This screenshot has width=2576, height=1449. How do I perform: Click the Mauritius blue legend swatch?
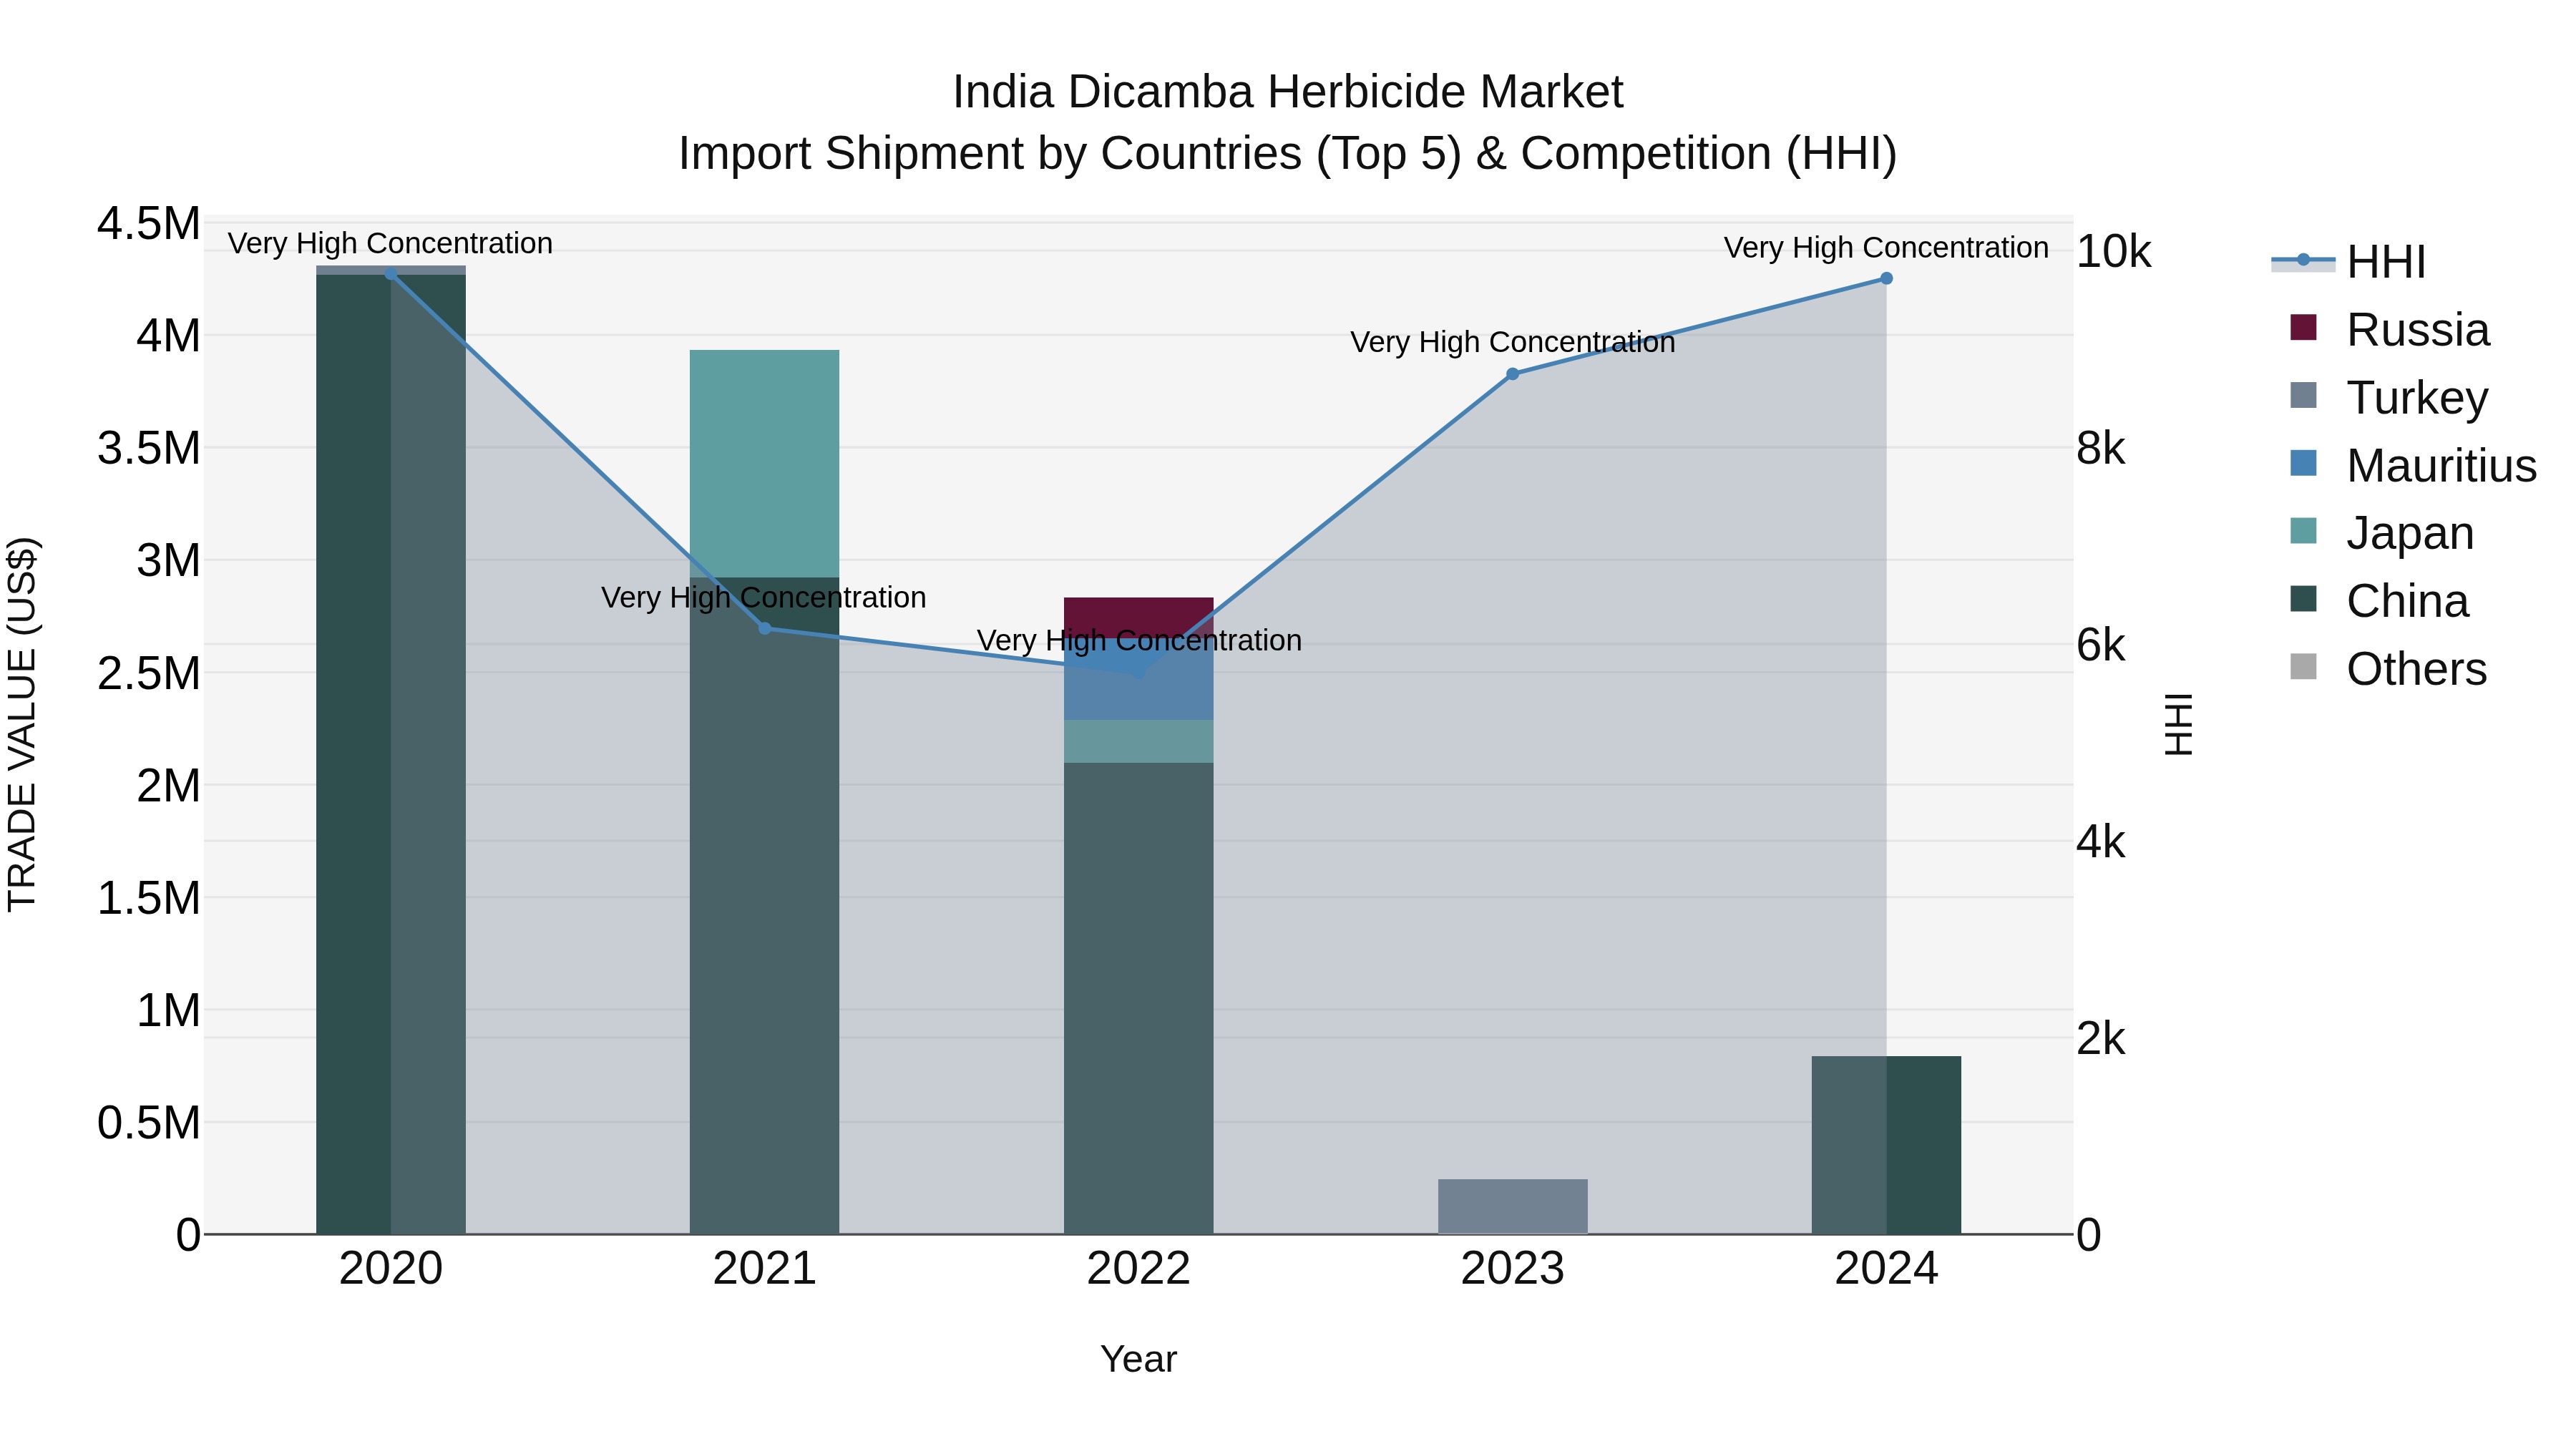coord(2303,464)
